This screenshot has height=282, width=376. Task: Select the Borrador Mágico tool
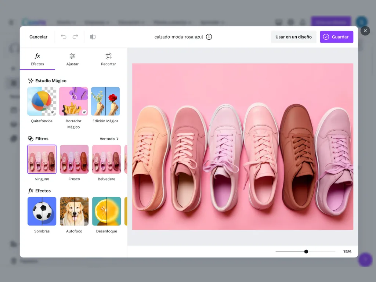click(73, 101)
